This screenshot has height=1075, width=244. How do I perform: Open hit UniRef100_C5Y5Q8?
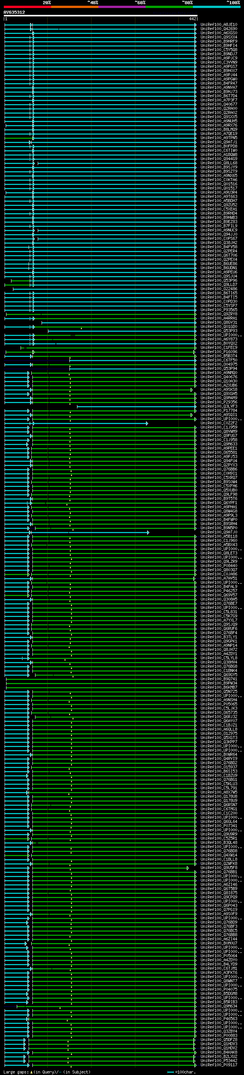coord(219,50)
